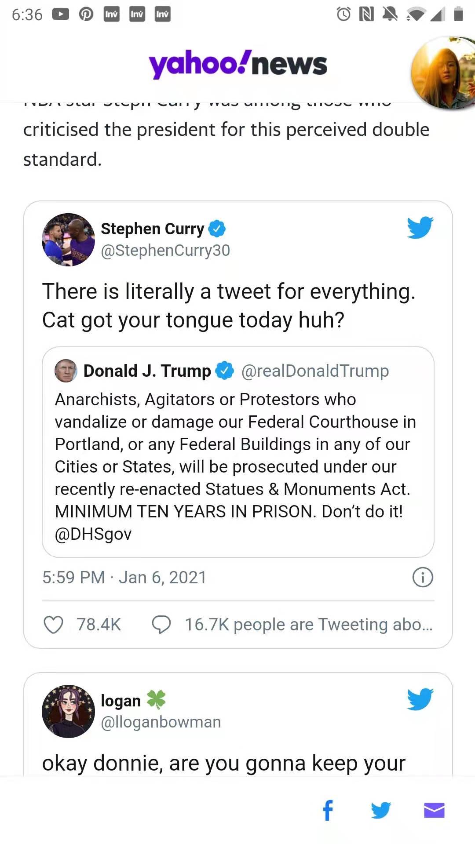Open Stephen Curry's display name link
The height and width of the screenshot is (844, 475).
click(x=152, y=229)
